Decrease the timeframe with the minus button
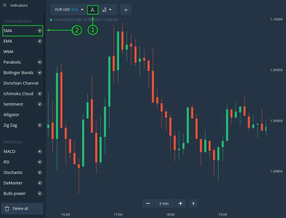The height and width of the screenshot is (218, 286). 148,203
